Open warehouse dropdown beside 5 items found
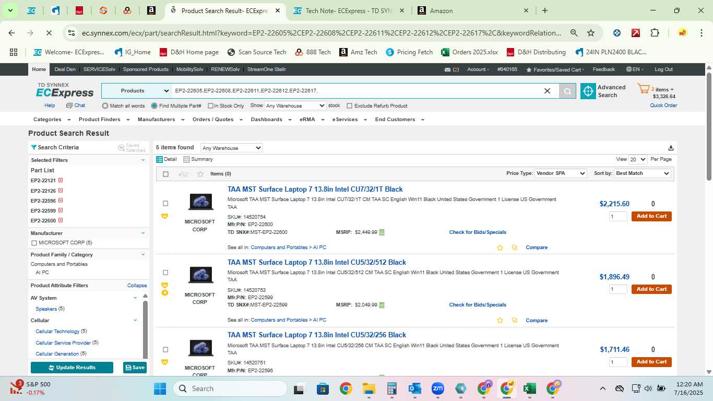 click(x=231, y=148)
